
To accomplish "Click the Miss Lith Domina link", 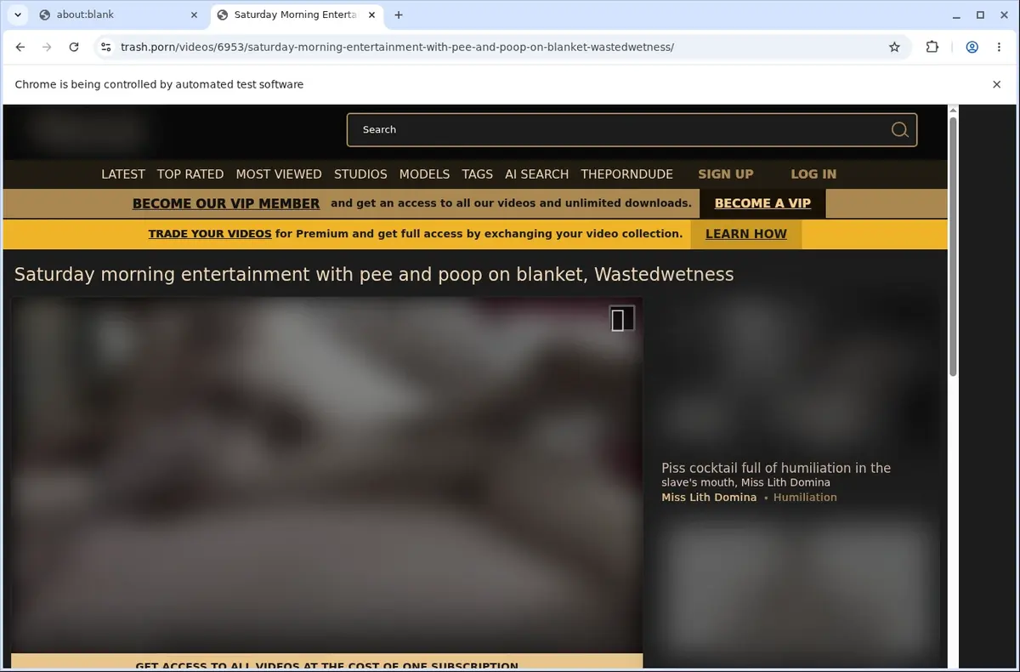I will point(709,498).
